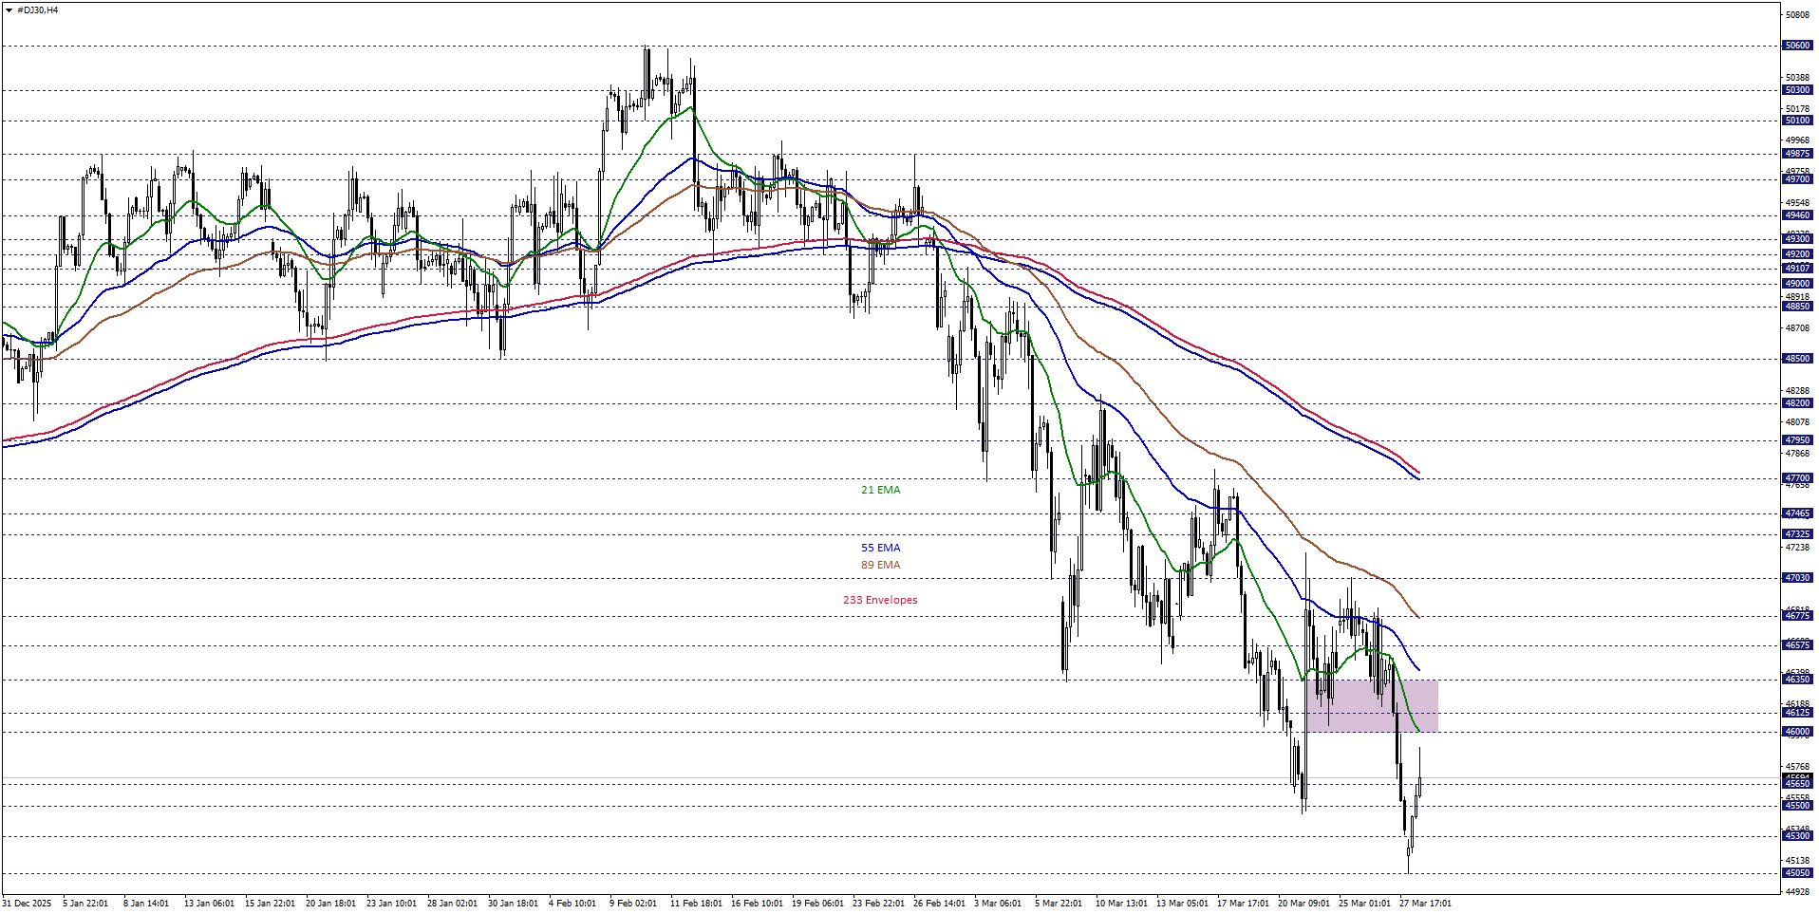Click the 45500 price level label
This screenshot has height=914, width=1819.
(x=1797, y=806)
